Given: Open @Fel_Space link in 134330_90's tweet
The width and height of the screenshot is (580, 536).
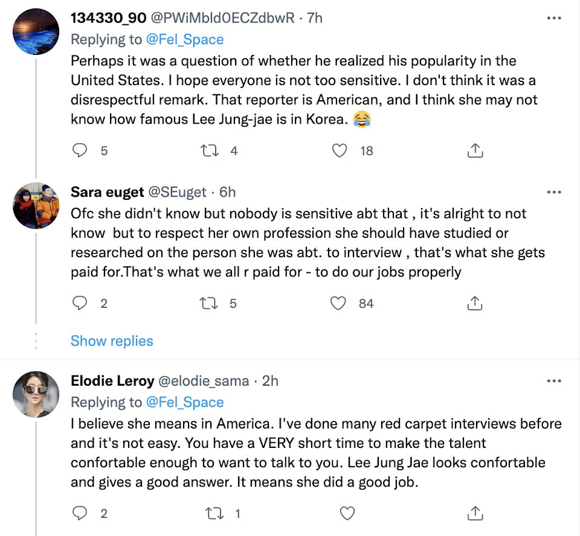Looking at the screenshot, I should tap(185, 40).
